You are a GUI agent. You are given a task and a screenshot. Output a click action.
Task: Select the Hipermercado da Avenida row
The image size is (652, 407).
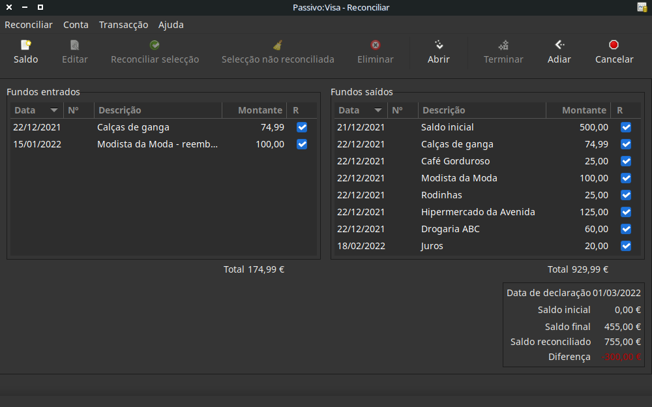coord(477,212)
